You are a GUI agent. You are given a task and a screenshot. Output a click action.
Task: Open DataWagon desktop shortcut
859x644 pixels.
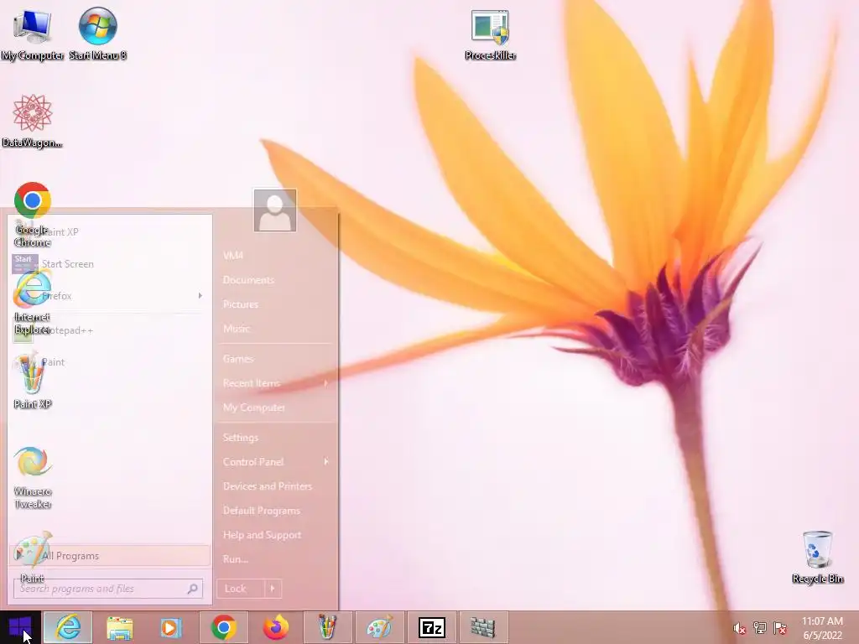pyautogui.click(x=32, y=121)
